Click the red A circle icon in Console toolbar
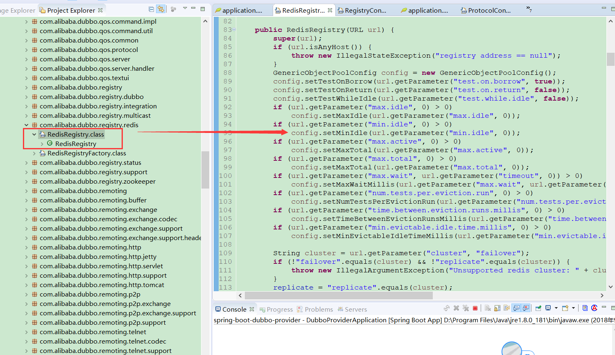Viewport: 615px width, 355px height. (594, 308)
